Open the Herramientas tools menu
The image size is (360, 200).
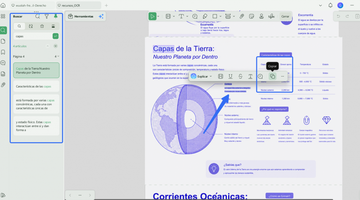(x=81, y=16)
